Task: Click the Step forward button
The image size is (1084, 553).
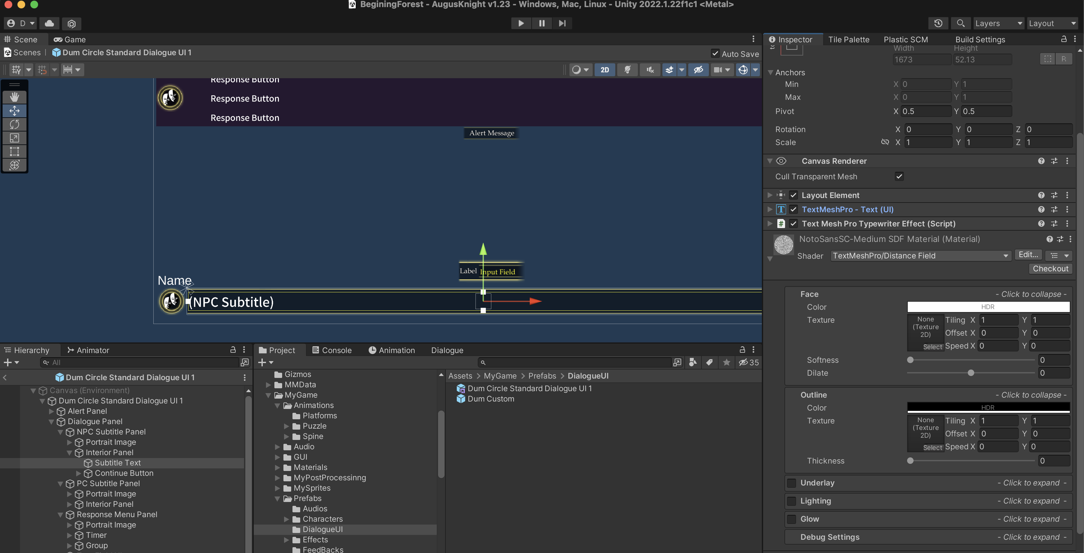Action: tap(562, 23)
